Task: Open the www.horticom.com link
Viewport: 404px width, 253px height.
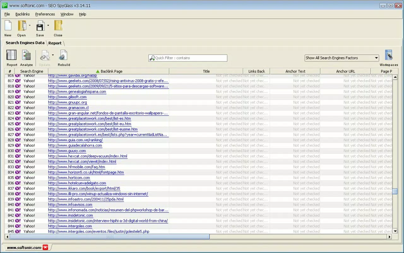Action: click(69, 177)
